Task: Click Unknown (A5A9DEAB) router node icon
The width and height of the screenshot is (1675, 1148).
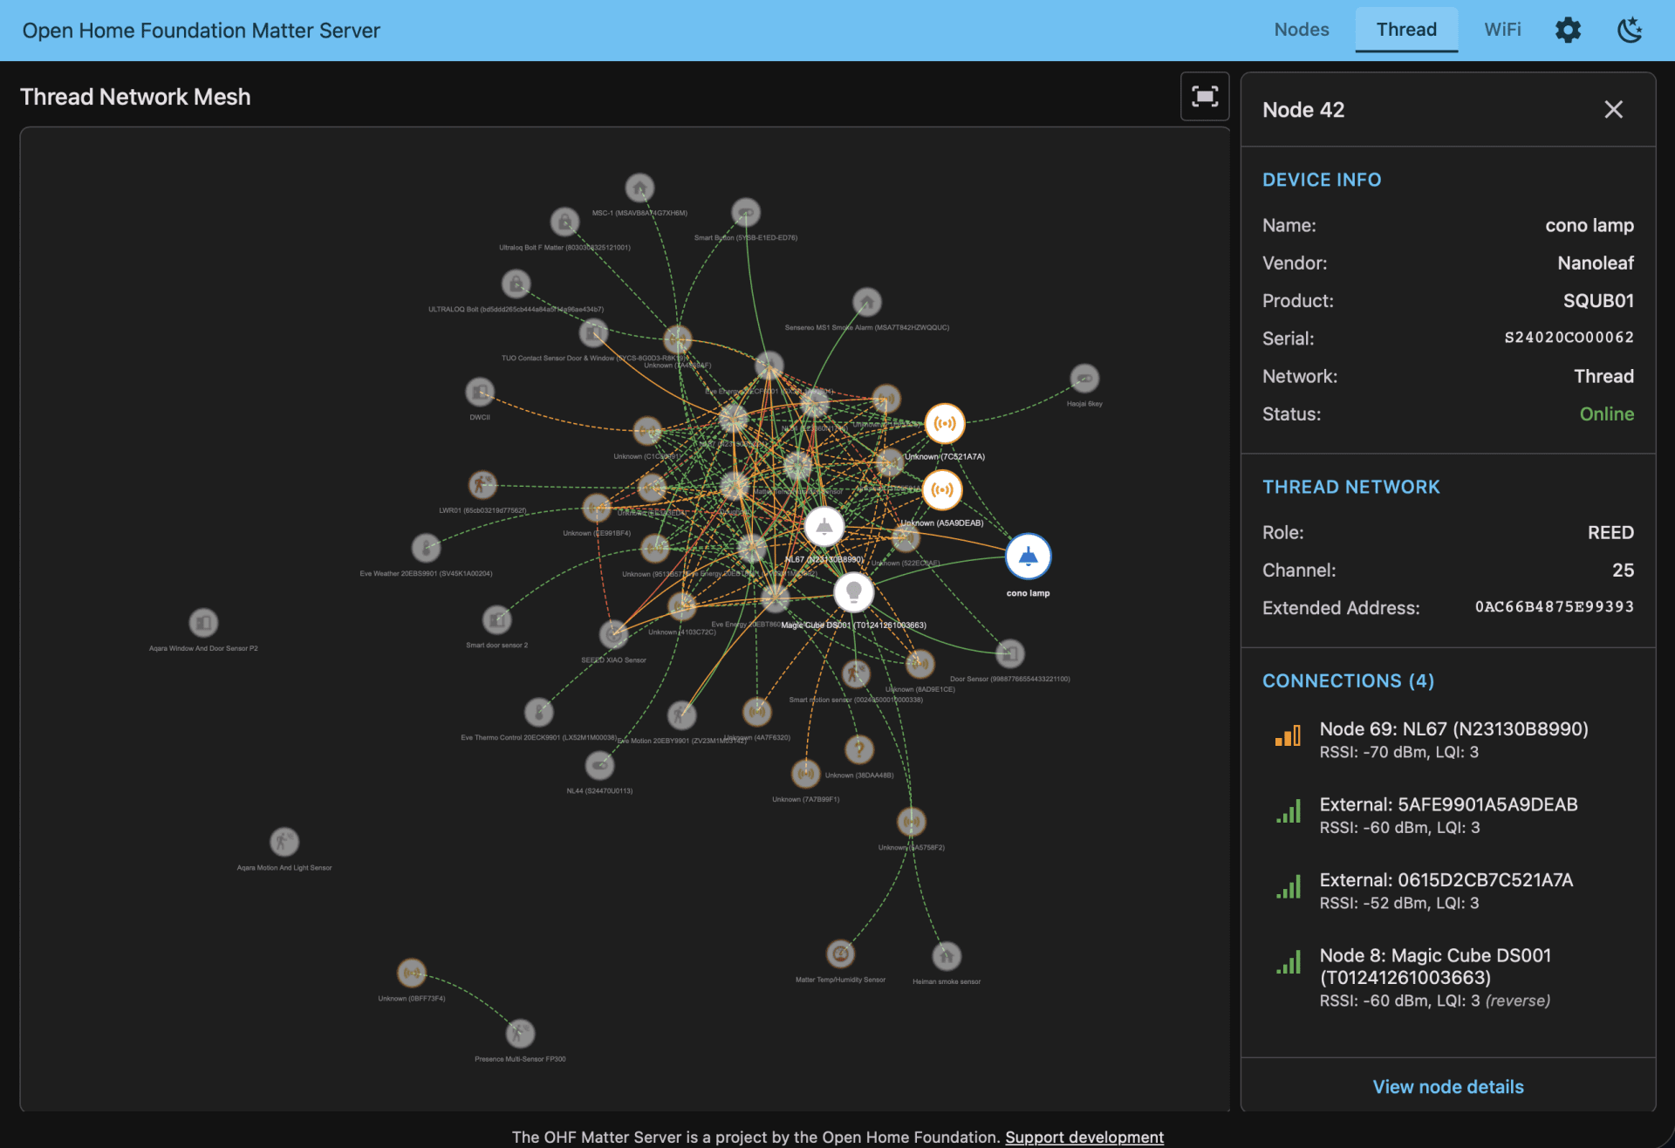Action: 942,490
